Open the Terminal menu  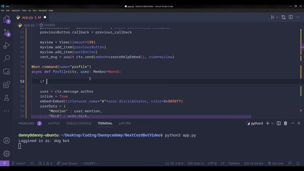pos(43,10)
